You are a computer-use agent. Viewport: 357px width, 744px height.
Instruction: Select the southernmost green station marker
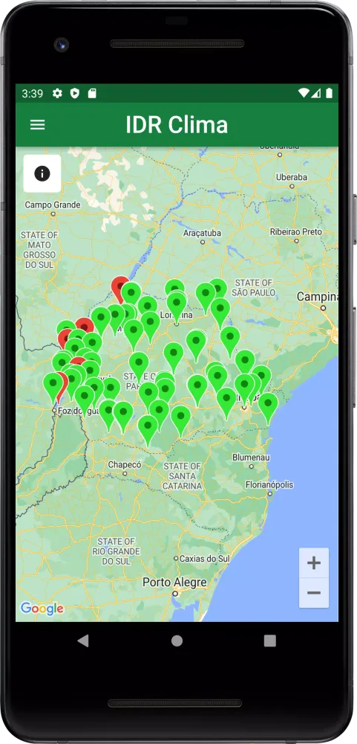click(148, 429)
